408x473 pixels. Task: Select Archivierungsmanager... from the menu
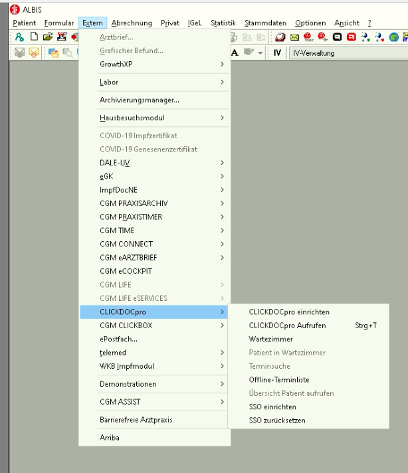click(x=155, y=100)
